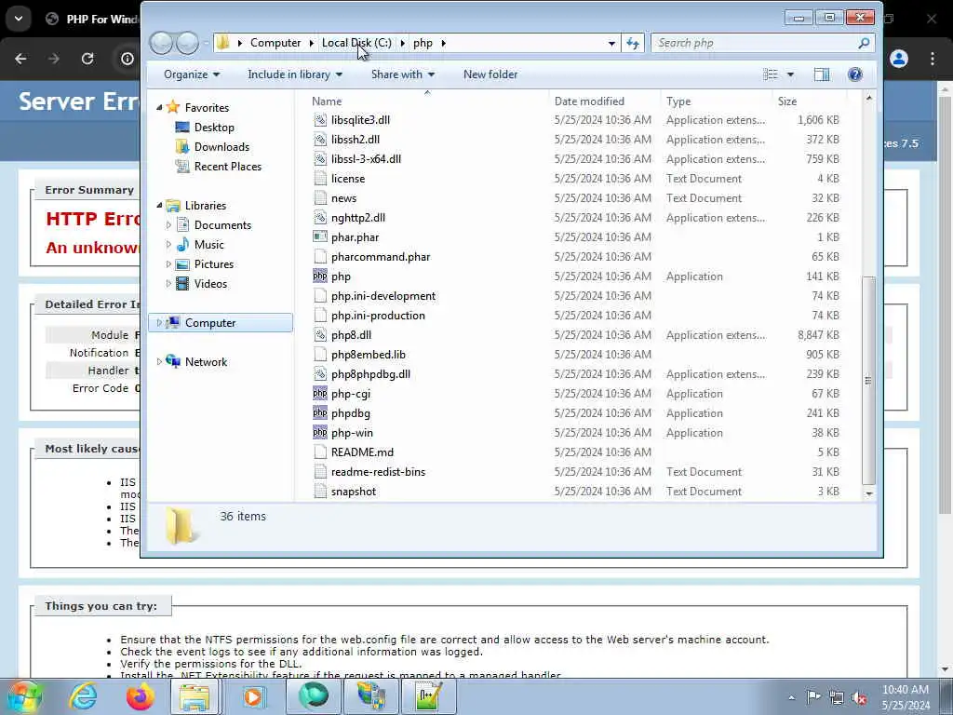The width and height of the screenshot is (953, 715).
Task: Click the Local Disk (C:) breadcrumb
Action: [x=356, y=43]
